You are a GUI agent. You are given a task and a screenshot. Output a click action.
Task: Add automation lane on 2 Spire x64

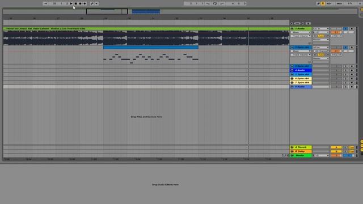pos(309,62)
